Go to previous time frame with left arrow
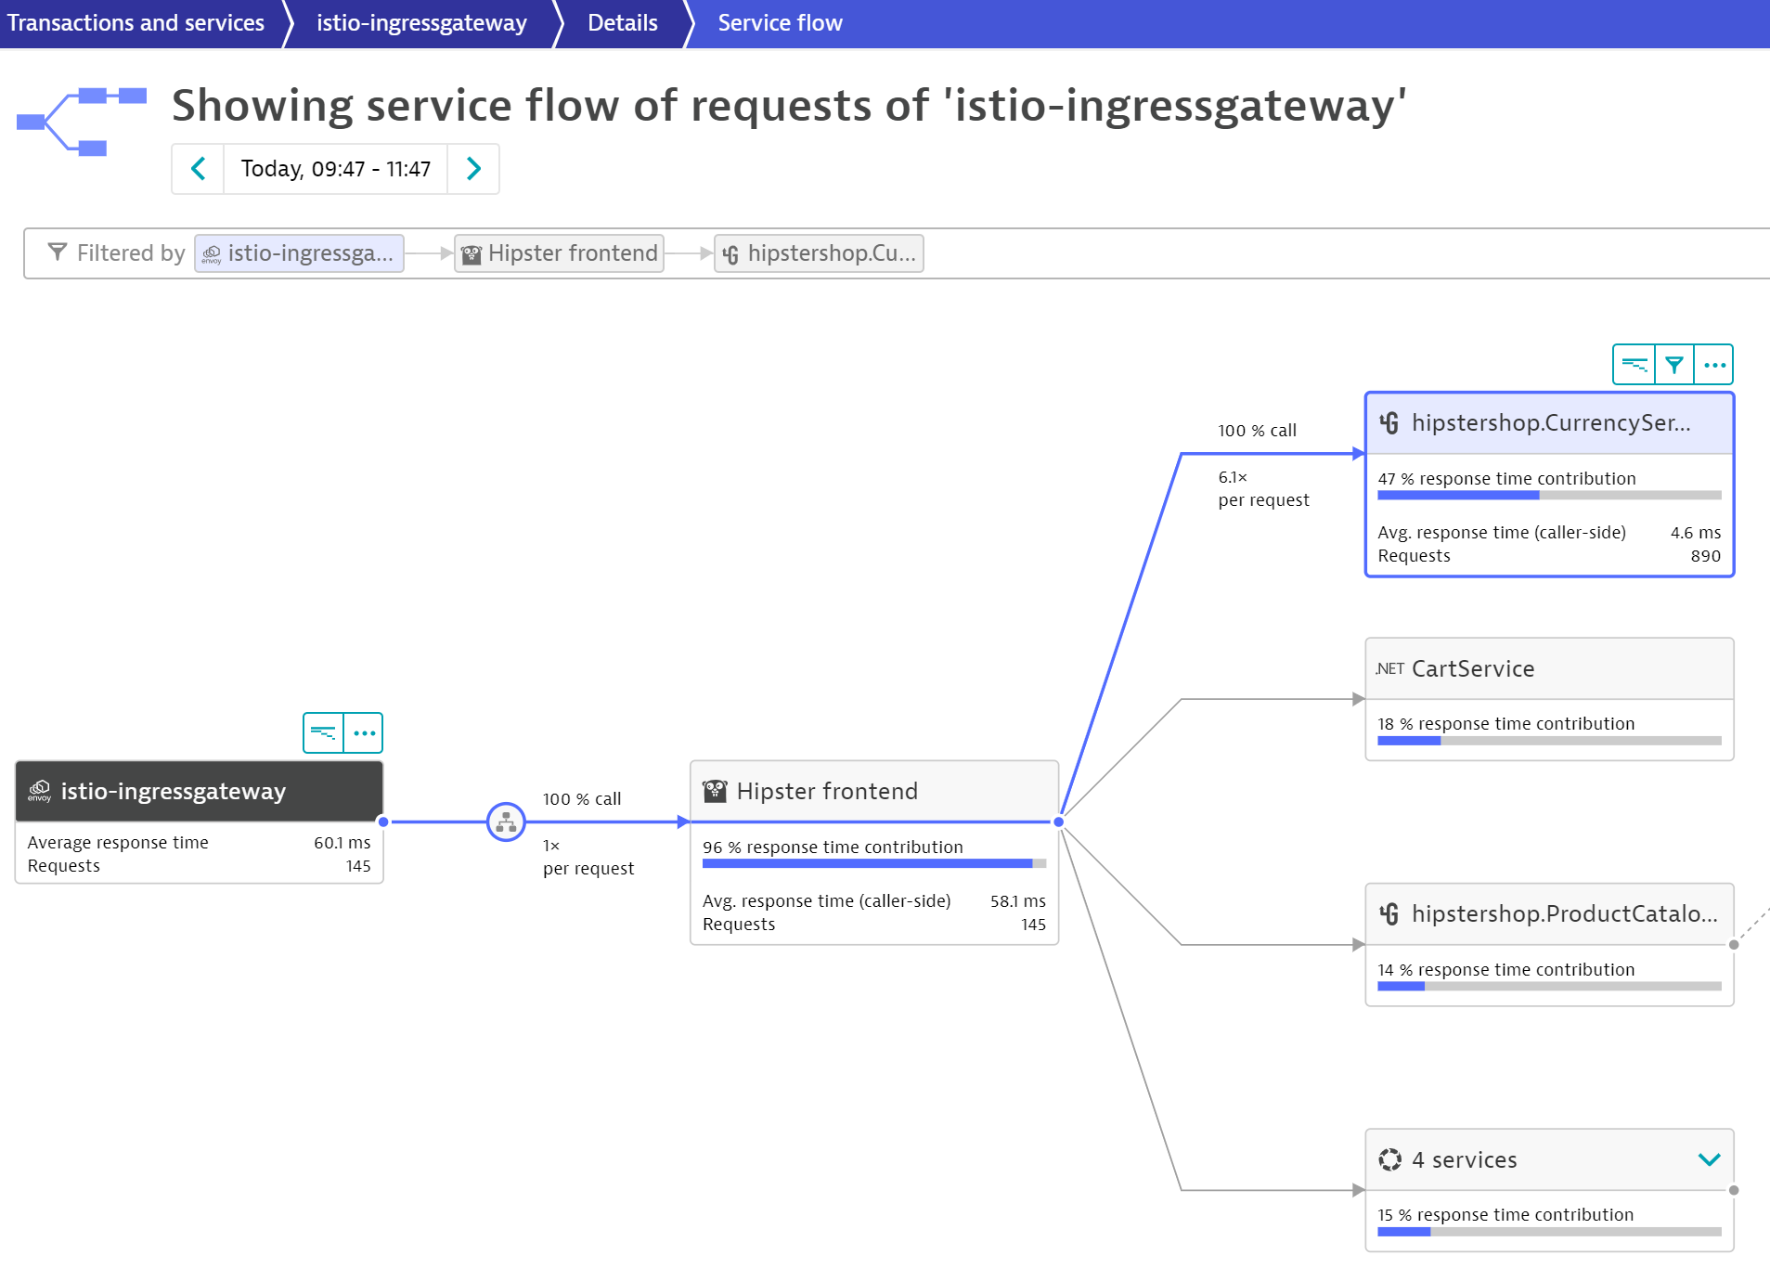Image resolution: width=1770 pixels, height=1268 pixels. pos(198,169)
